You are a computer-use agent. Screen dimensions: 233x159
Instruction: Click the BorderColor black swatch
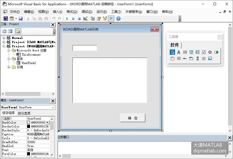(x=28, y=126)
